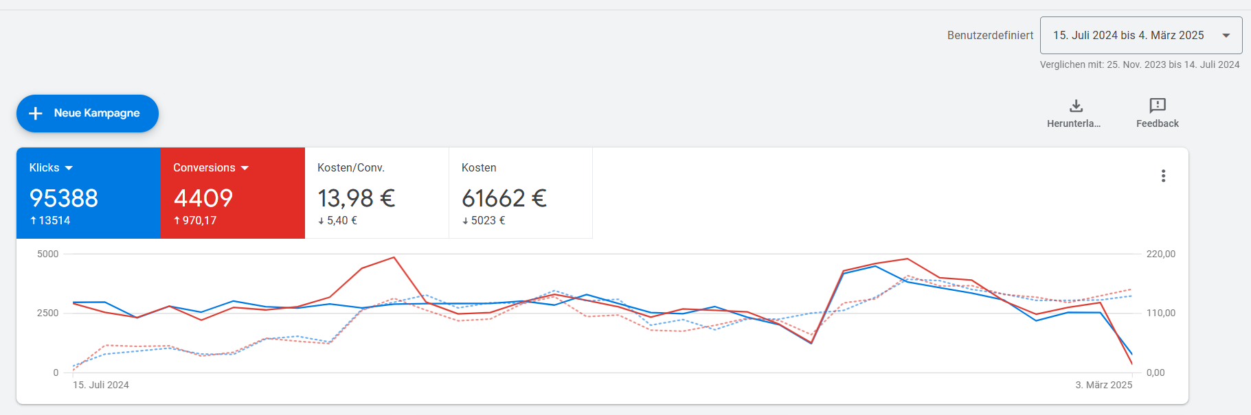
Task: Click the down arrow beside 5,40 € in Kosten/Conv.
Action: 321,221
